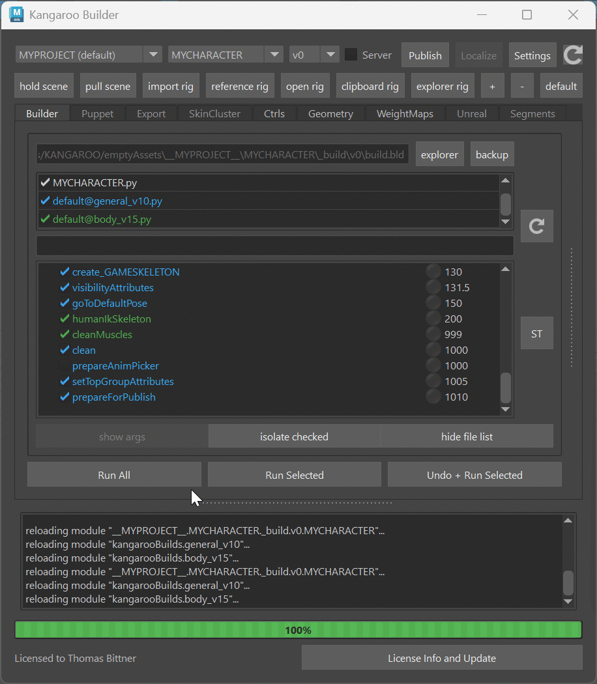Check the prepareAnimPicker function checkbox

click(x=65, y=366)
